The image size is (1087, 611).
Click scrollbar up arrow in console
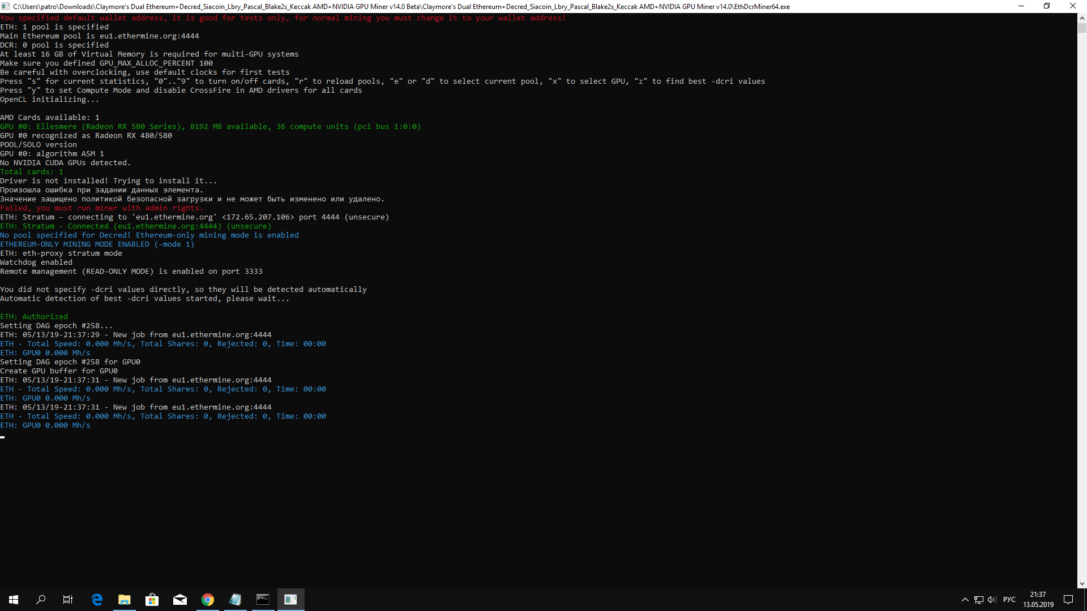pos(1082,18)
